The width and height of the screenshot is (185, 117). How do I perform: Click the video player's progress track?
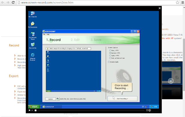coord(90,110)
